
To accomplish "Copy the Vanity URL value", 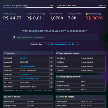I will (x=52, y=58).
